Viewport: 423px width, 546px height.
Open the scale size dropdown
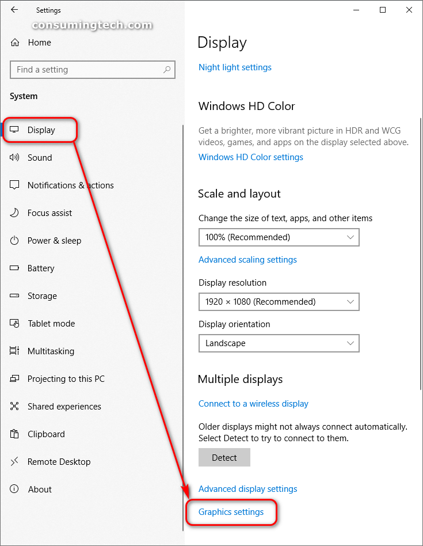click(279, 237)
